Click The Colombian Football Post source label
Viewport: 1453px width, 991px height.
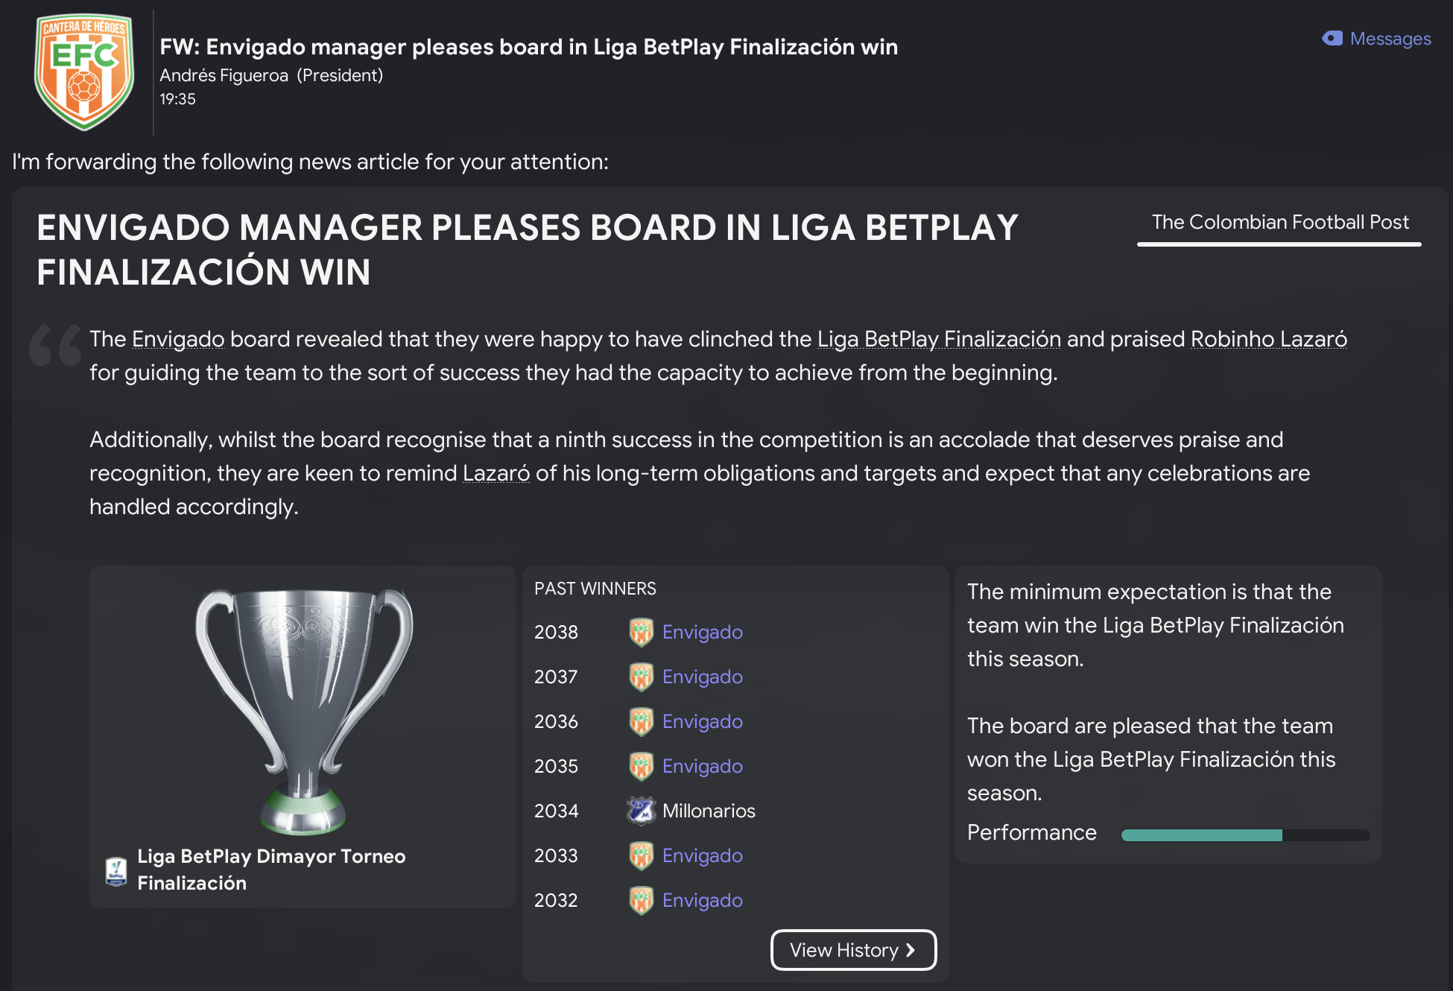point(1279,222)
